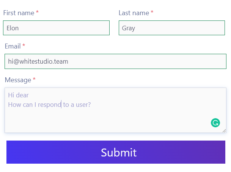Click the required asterisk next to Email
The width and height of the screenshot is (231, 172).
click(24, 45)
